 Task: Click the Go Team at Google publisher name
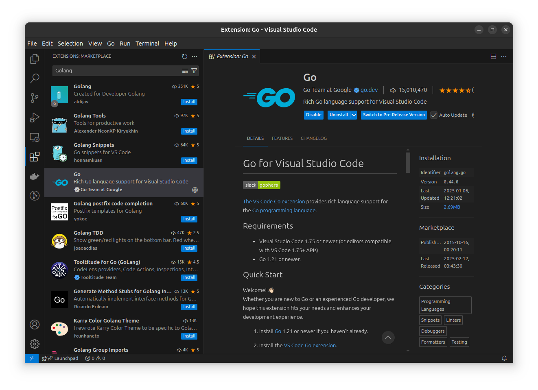tap(327, 90)
